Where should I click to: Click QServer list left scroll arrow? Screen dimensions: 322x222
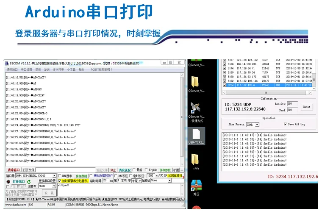click(224, 93)
